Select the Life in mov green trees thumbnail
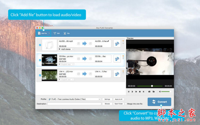This screenshot has height=125, width=200. 49,75
